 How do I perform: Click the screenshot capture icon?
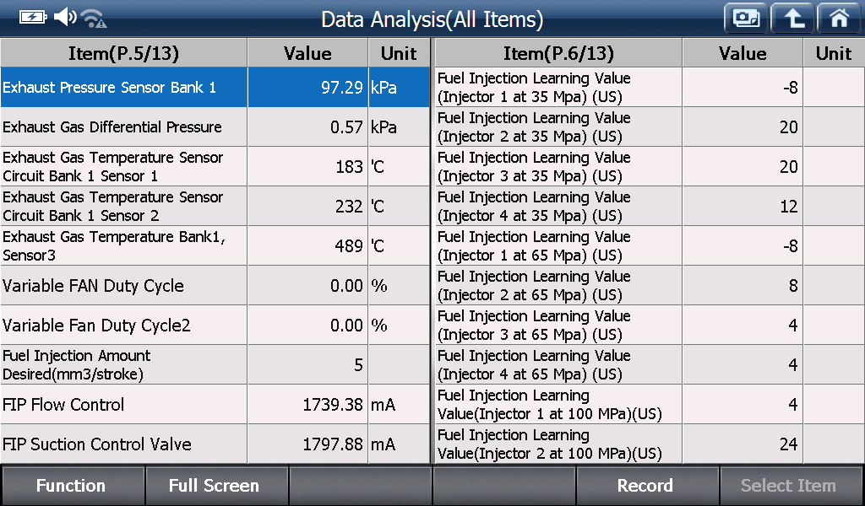pos(746,19)
